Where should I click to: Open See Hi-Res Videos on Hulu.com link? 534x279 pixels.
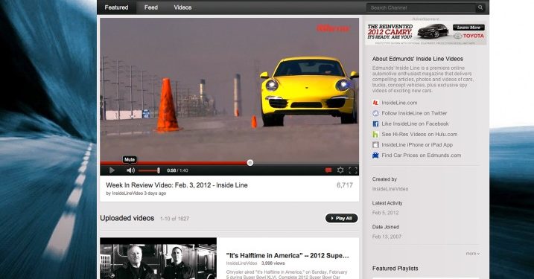(x=419, y=135)
